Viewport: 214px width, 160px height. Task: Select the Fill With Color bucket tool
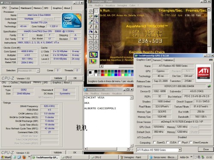pyautogui.click(x=96, y=16)
